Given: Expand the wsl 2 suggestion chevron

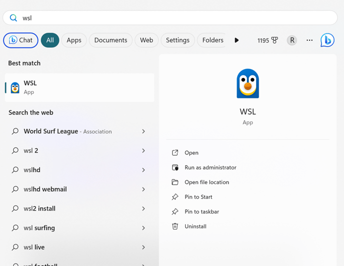Looking at the screenshot, I should tap(143, 150).
